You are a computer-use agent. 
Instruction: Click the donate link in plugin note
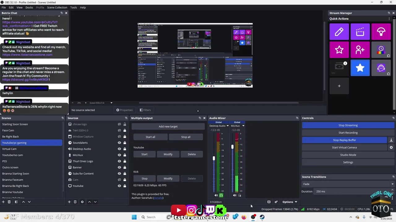click(x=158, y=198)
